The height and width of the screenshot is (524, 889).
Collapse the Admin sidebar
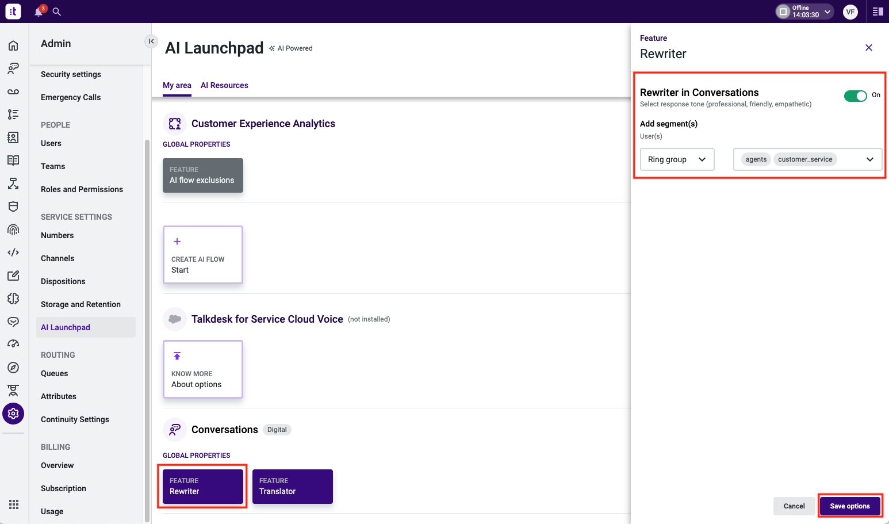[x=151, y=41]
